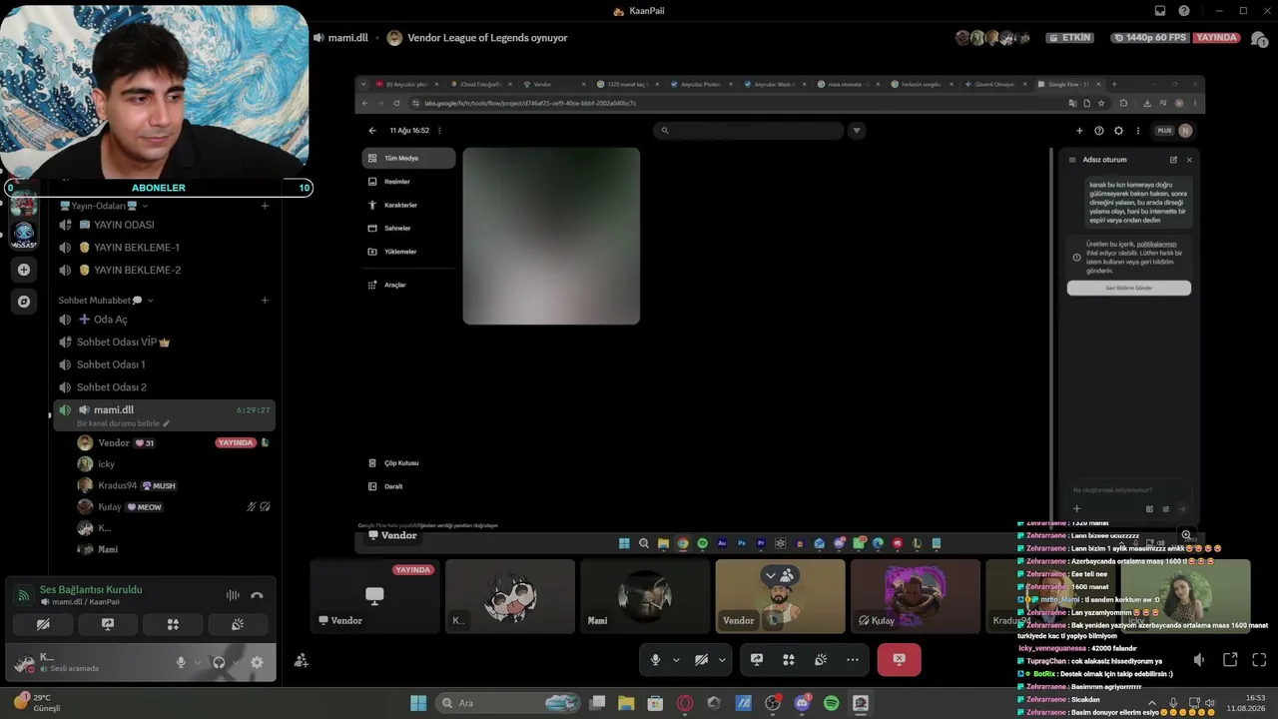1278x719 pixels.
Task: Click the invite friends icon beside user panel
Action: [x=301, y=660]
